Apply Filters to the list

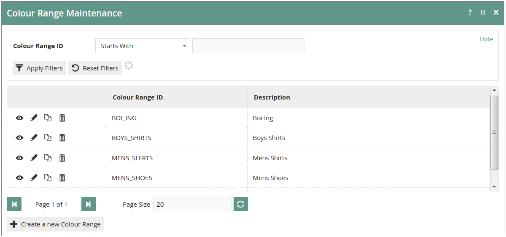pos(39,68)
